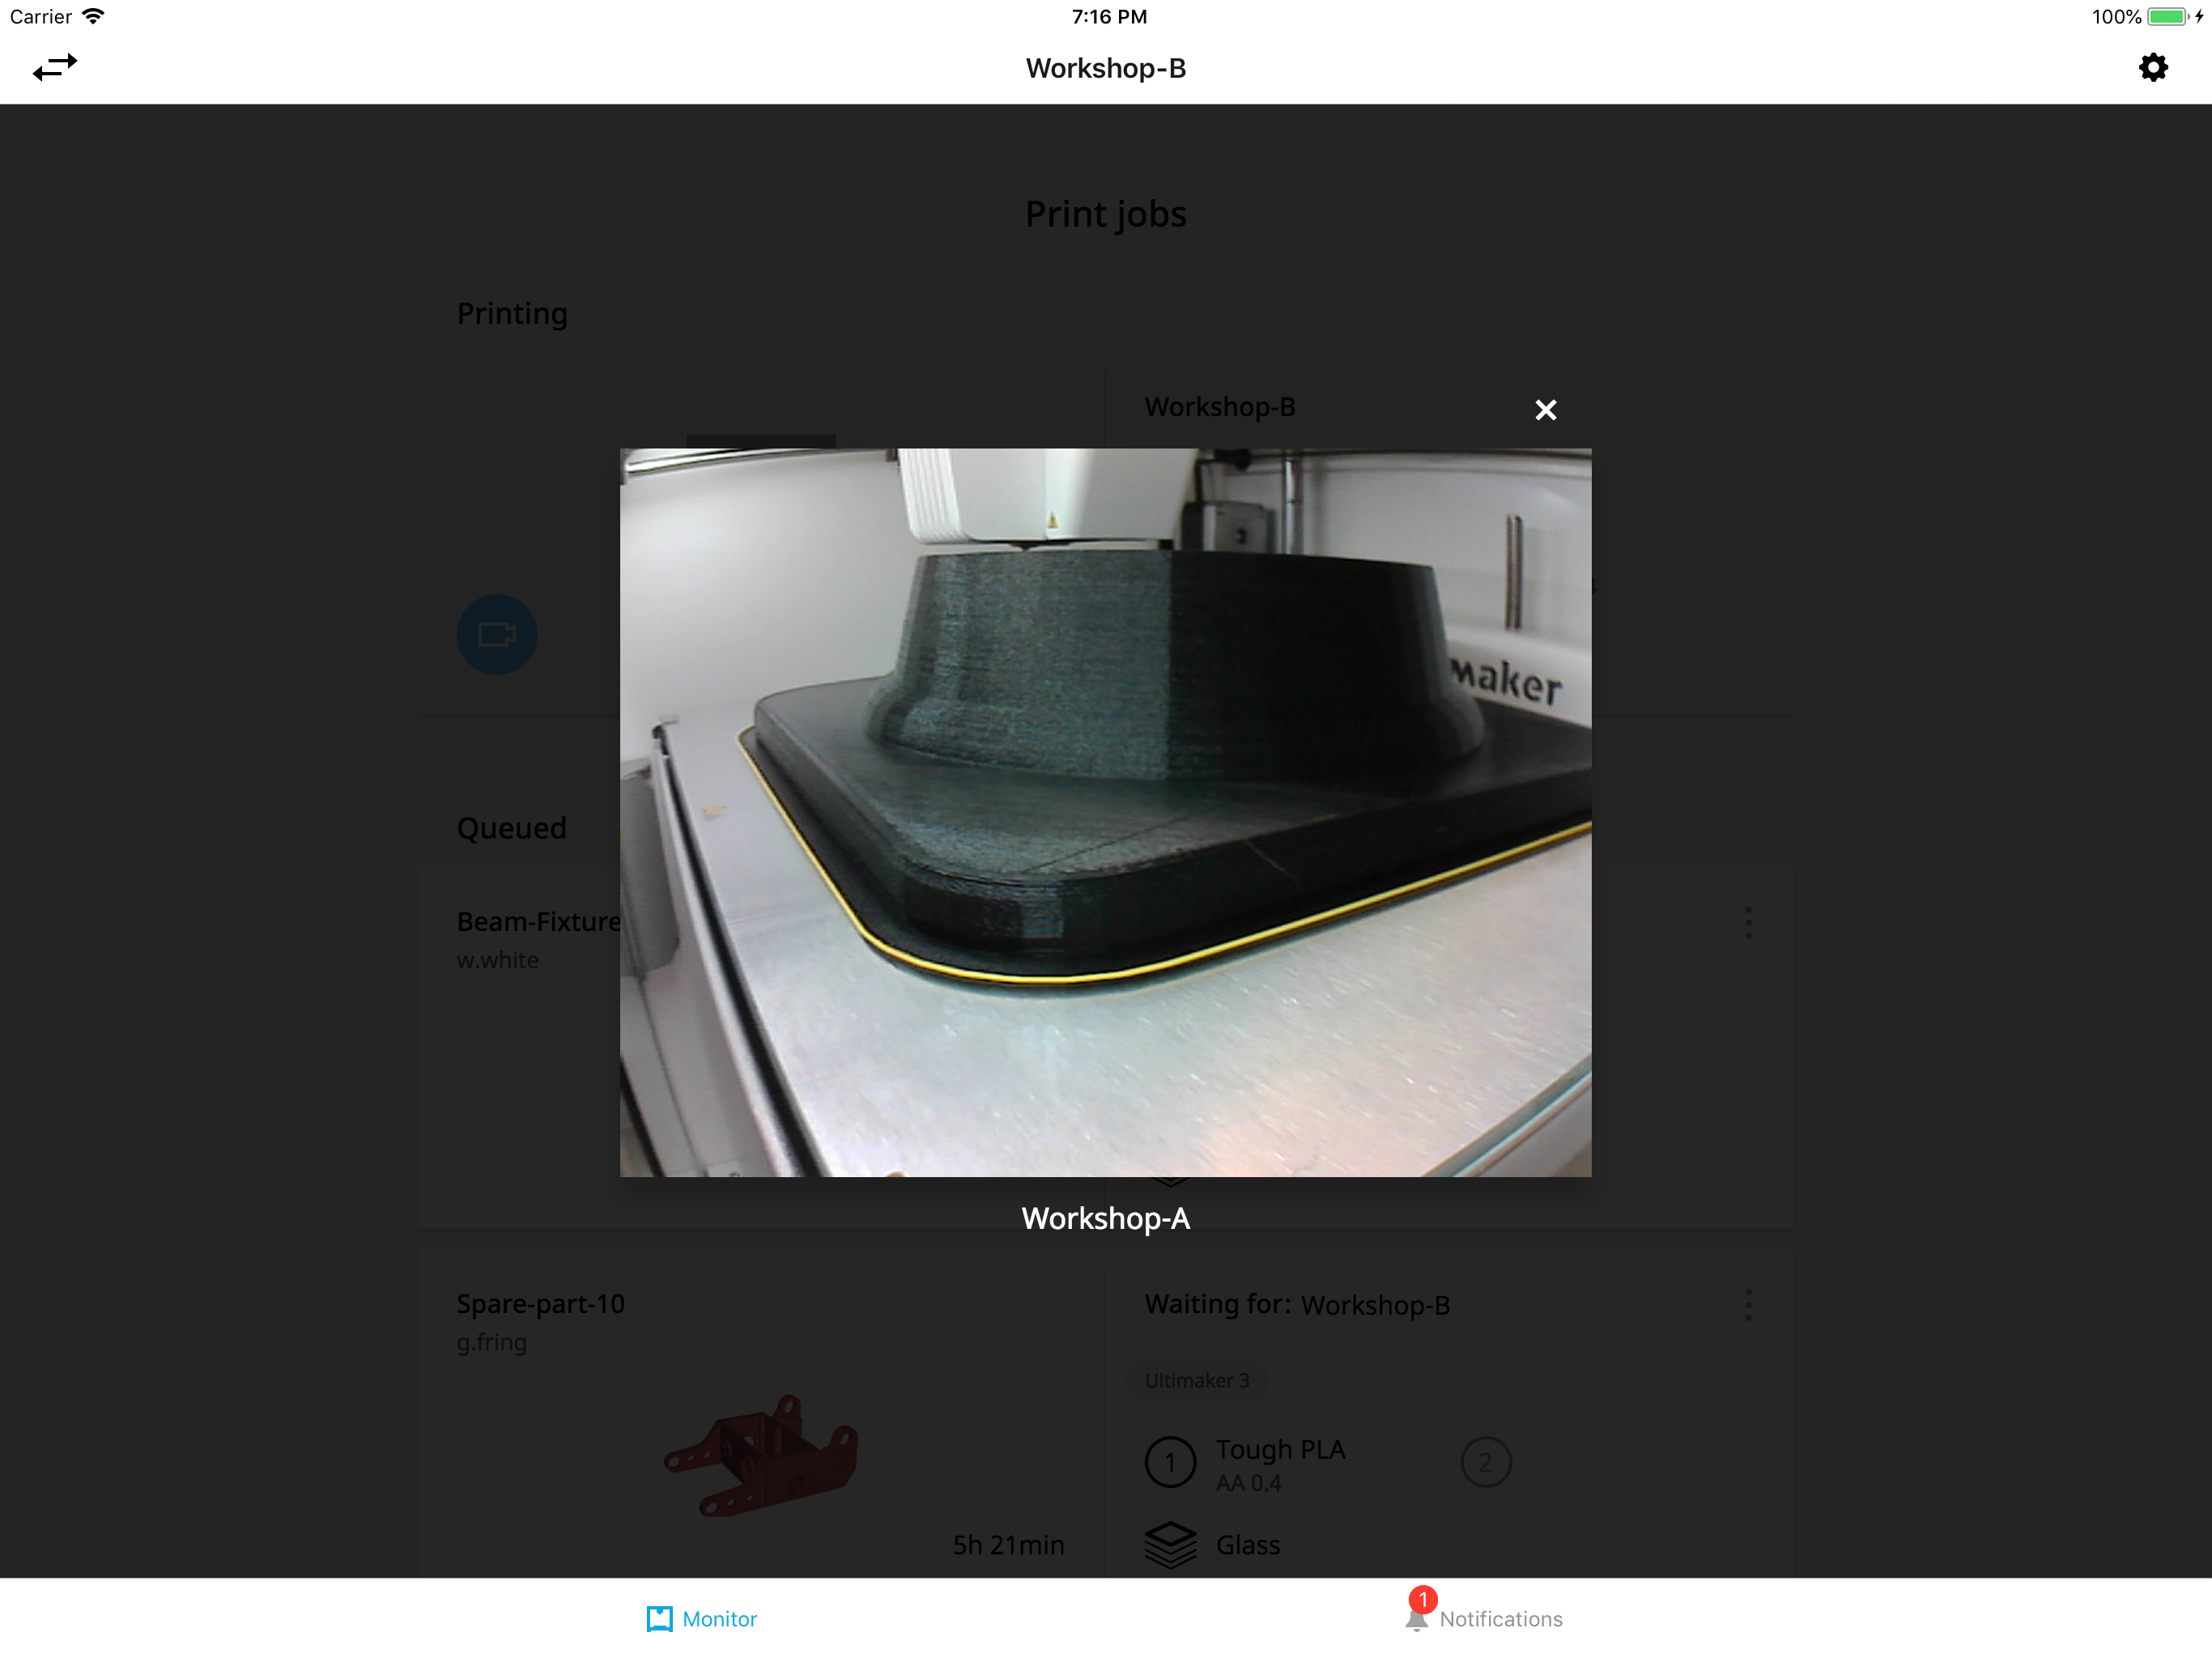Tap the battery indicator in status bar
The height and width of the screenshot is (1658, 2212).
click(x=2168, y=16)
